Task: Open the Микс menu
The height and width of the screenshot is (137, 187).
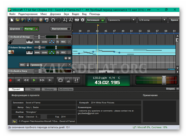Action: click(x=44, y=14)
